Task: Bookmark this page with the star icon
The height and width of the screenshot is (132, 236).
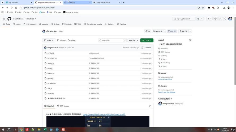Action: 203,8
